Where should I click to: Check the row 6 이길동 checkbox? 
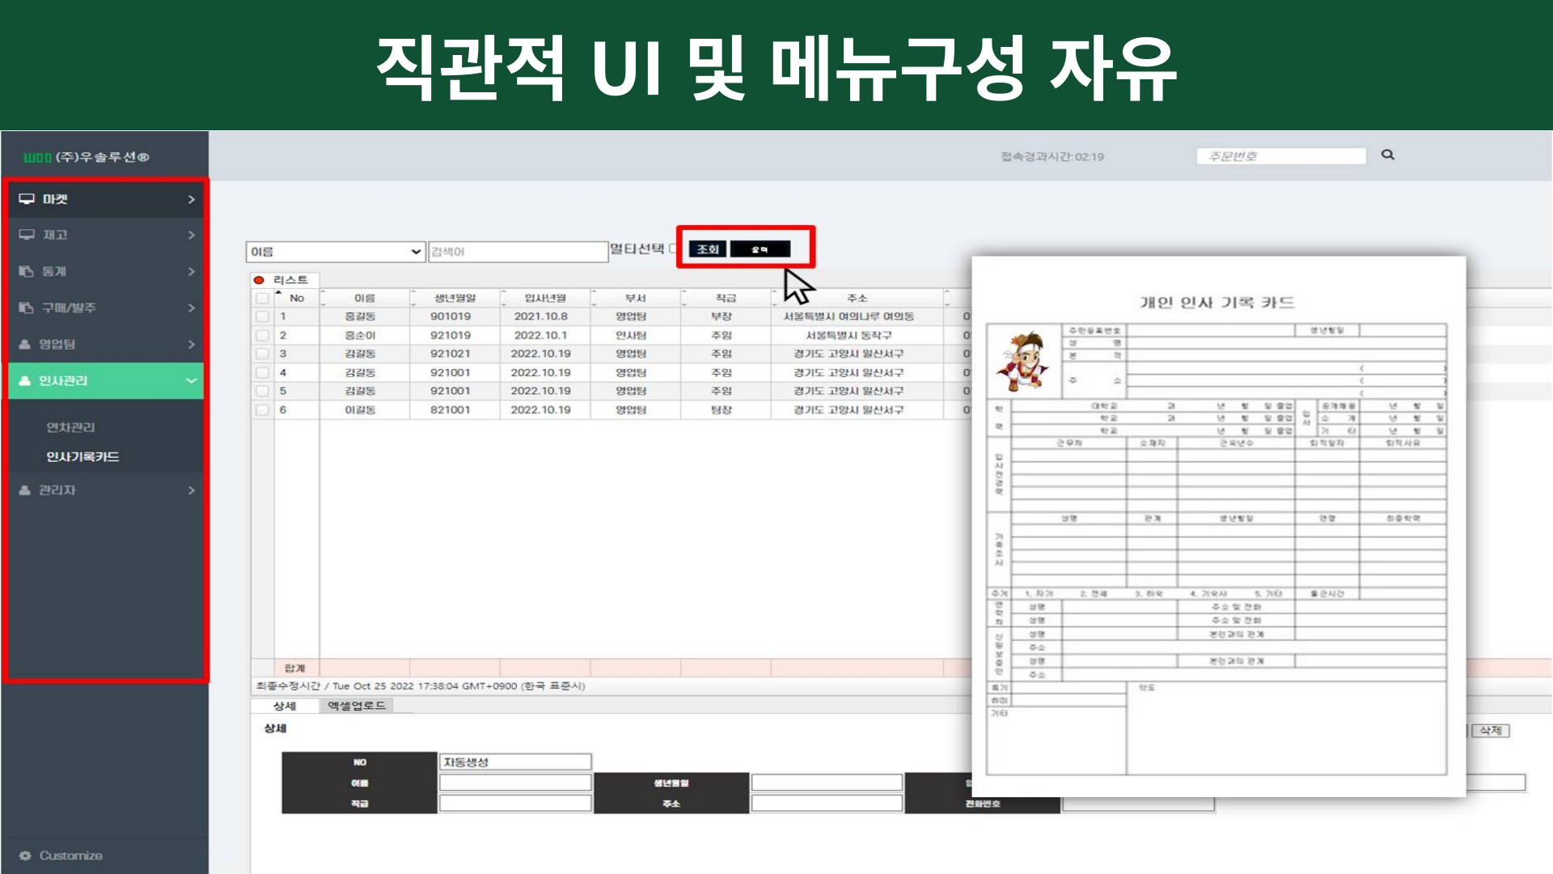(262, 410)
